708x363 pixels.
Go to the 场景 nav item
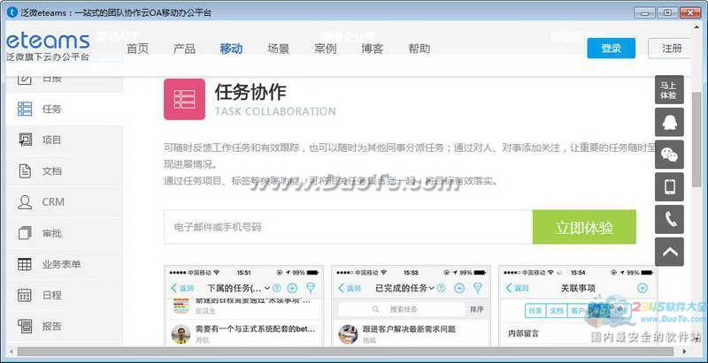click(278, 49)
